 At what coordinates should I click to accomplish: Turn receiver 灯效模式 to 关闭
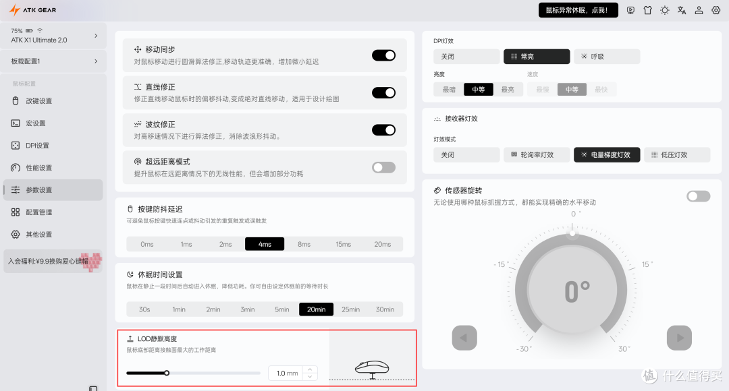click(x=466, y=154)
